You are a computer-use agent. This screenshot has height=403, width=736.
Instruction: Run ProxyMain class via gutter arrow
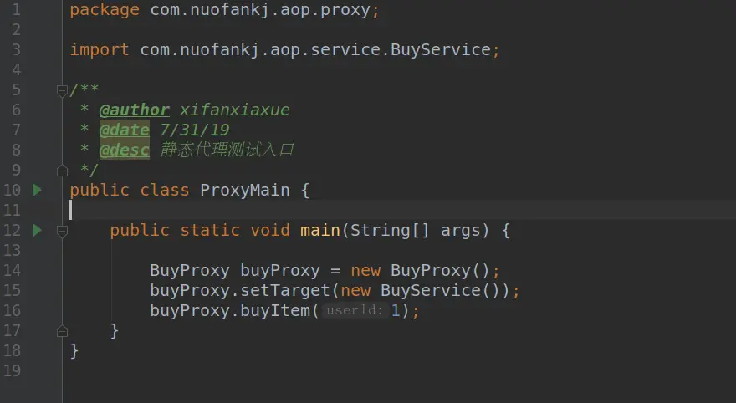tap(37, 190)
